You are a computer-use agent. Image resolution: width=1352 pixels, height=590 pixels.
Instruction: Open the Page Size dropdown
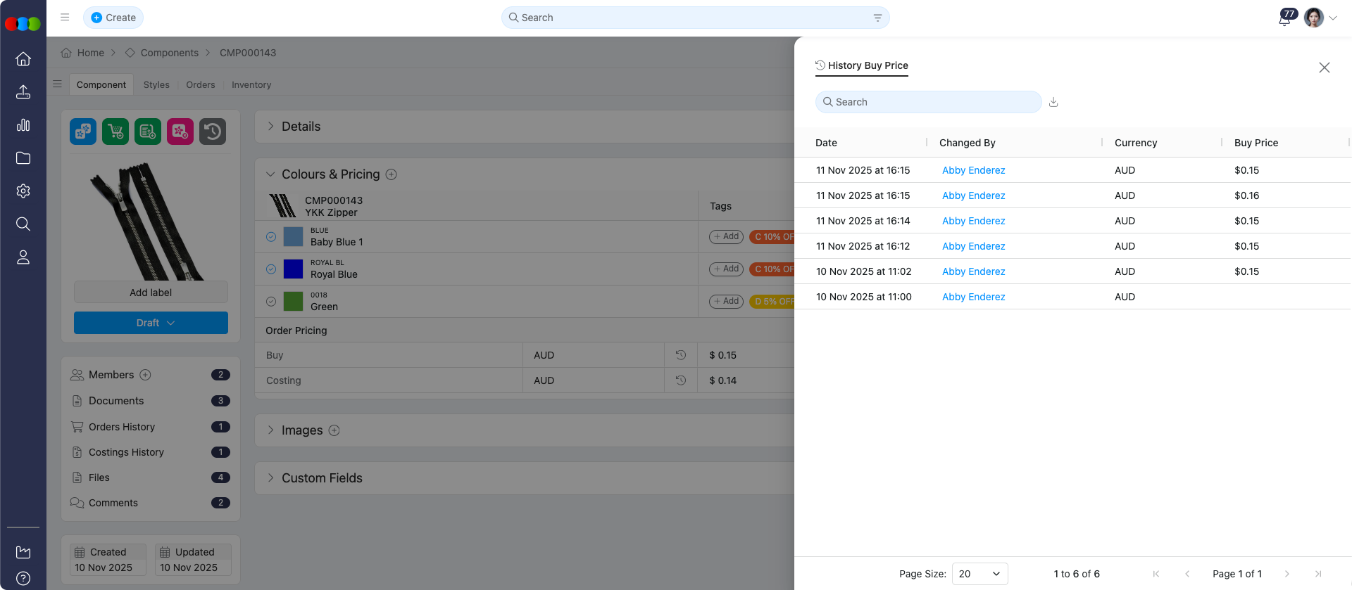coord(979,574)
